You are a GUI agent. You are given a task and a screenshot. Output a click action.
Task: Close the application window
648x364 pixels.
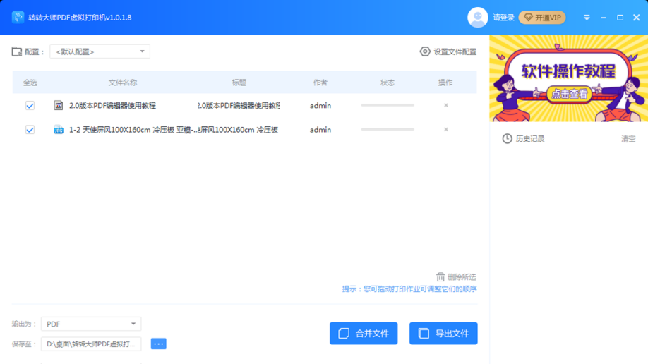coord(637,18)
